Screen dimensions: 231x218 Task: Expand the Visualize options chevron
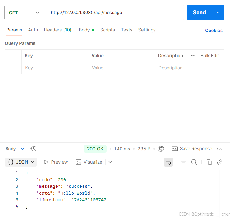[110, 162]
